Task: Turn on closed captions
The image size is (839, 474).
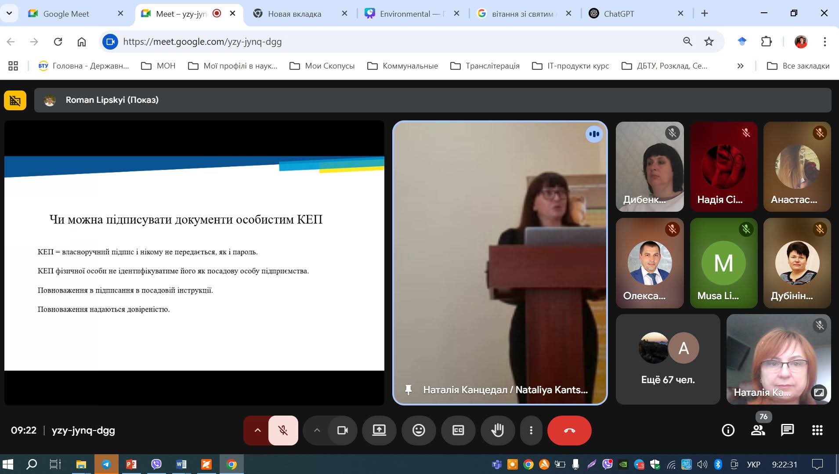Action: tap(458, 431)
